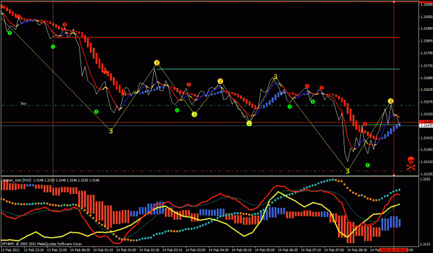Click the 14 Feb 08:30 time axis label
The height and width of the screenshot is (253, 433).
click(x=357, y=250)
